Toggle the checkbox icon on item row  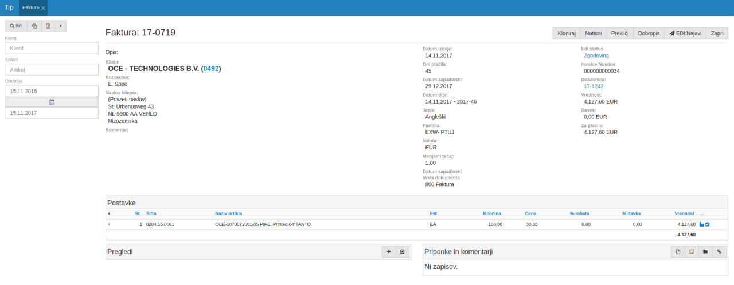708,224
